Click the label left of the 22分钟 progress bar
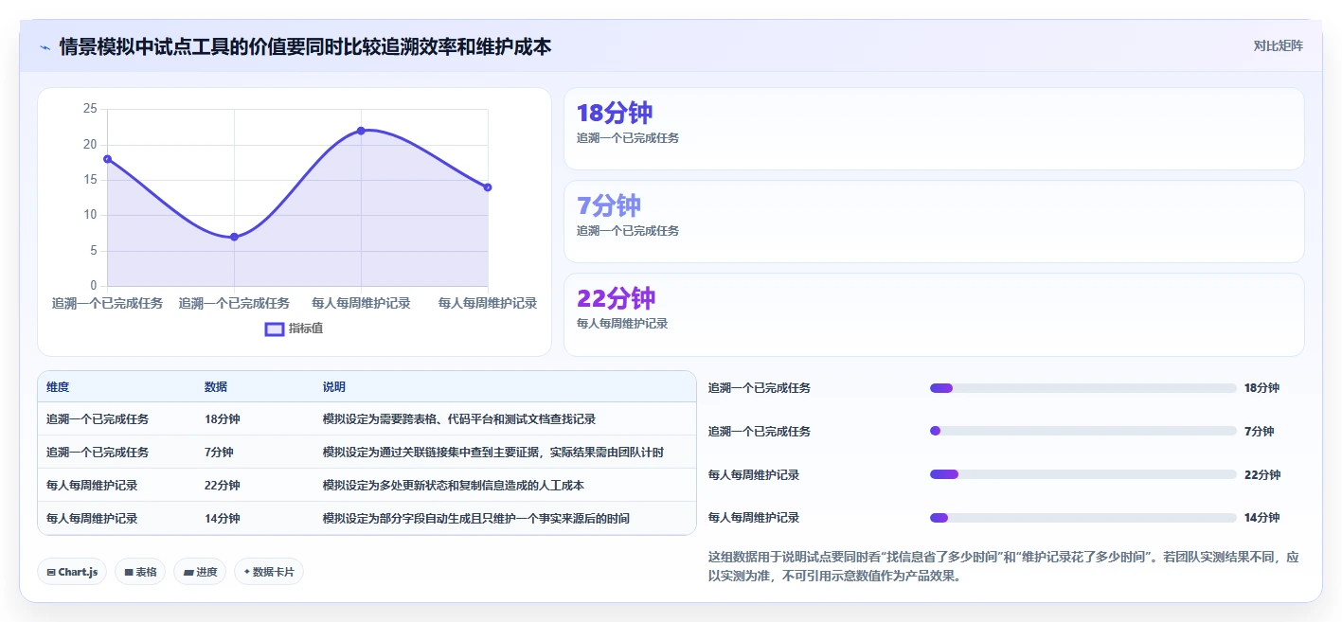Screen dimensions: 1342x622 [754, 474]
